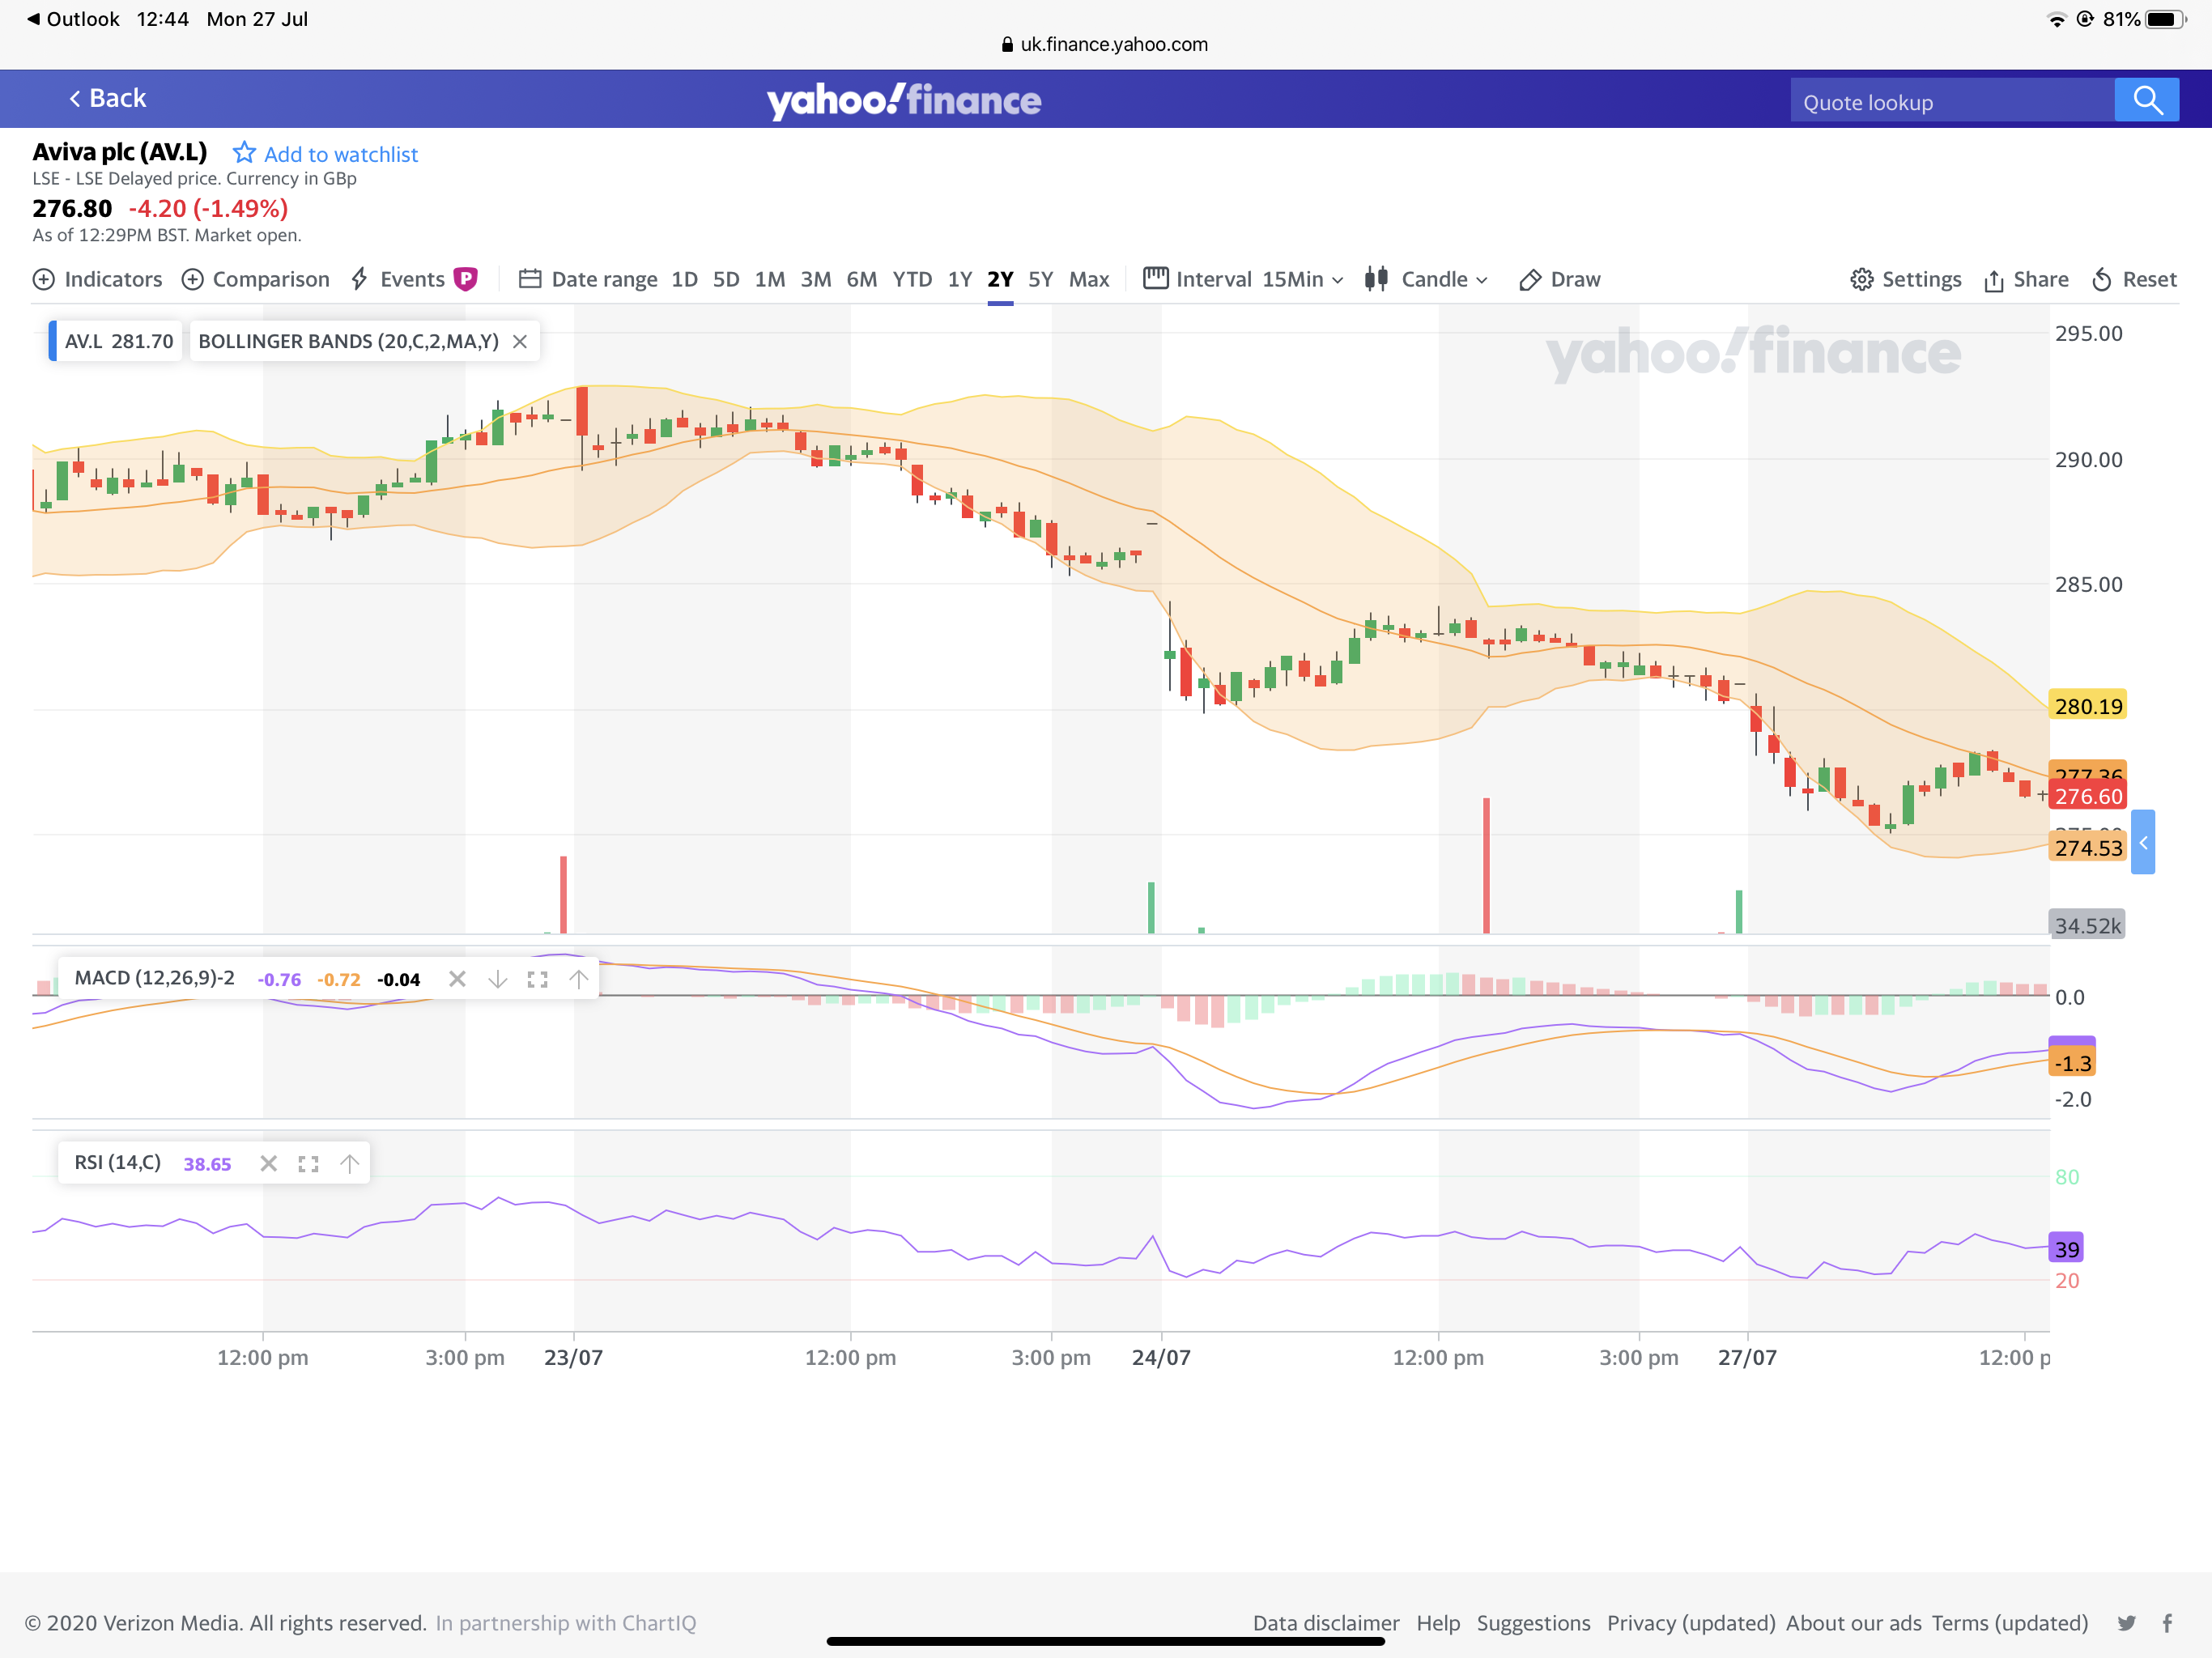Select the 6M range
Screen dimensions: 2212x1658
(861, 279)
